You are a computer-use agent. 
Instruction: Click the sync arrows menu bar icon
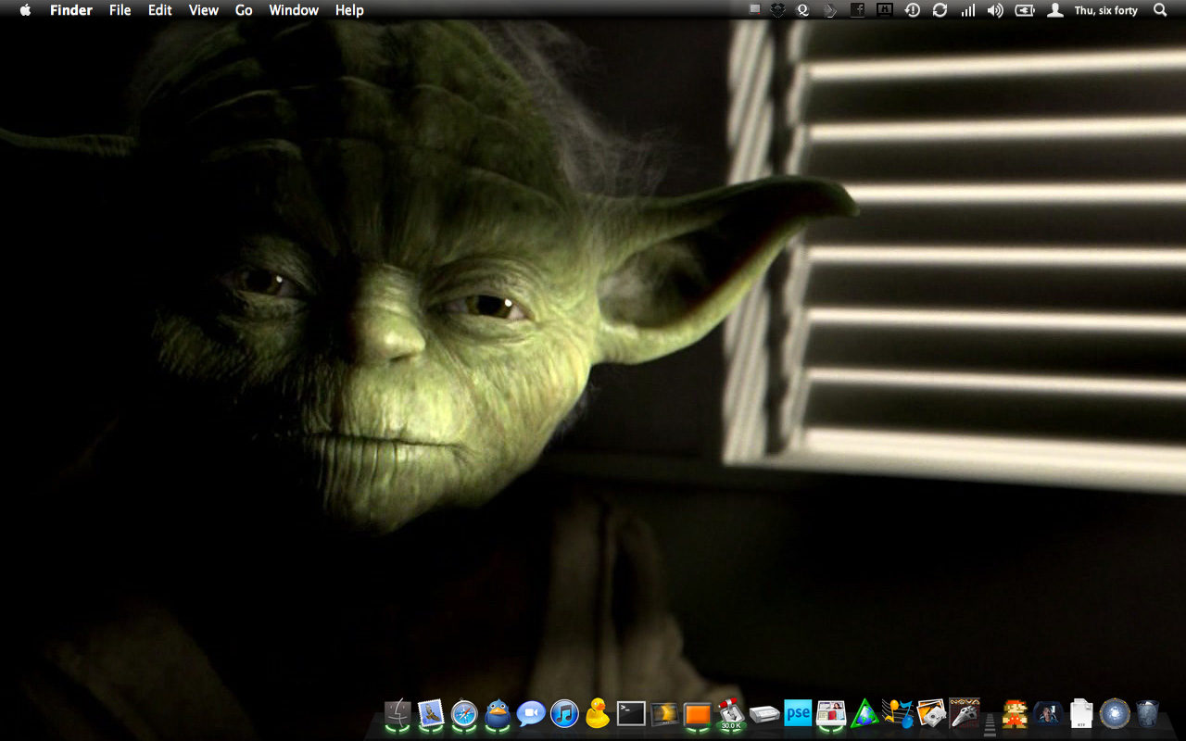[x=940, y=10]
